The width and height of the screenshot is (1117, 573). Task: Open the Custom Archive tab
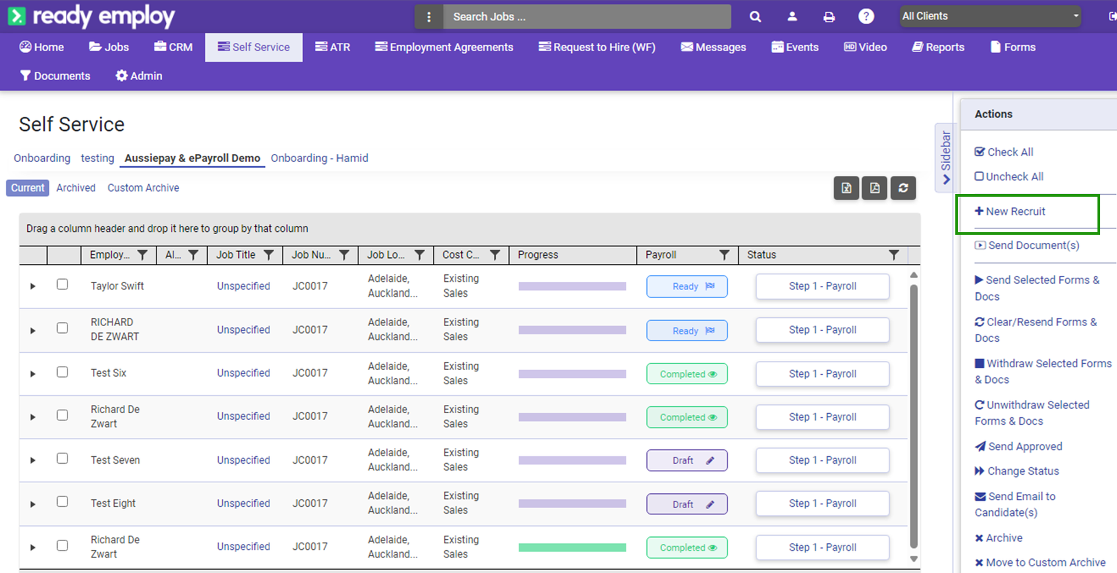143,188
